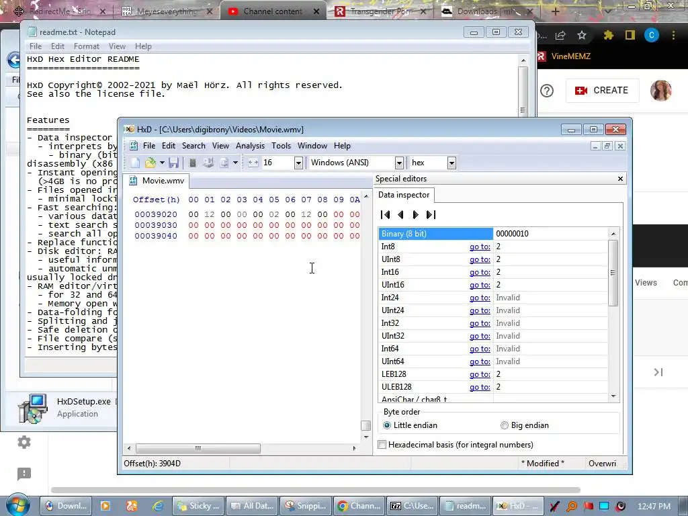
Task: Click the Overwrite mode status bar entry
Action: pos(602,464)
